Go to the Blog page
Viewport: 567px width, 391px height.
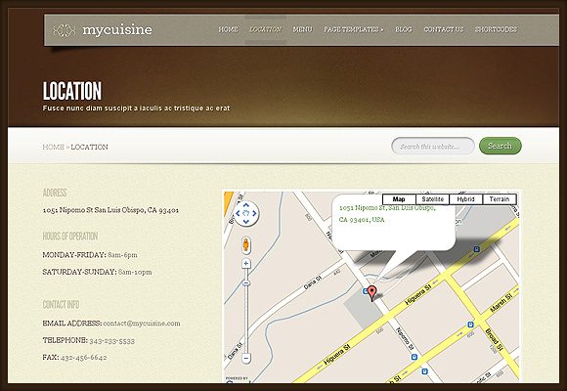tap(404, 29)
